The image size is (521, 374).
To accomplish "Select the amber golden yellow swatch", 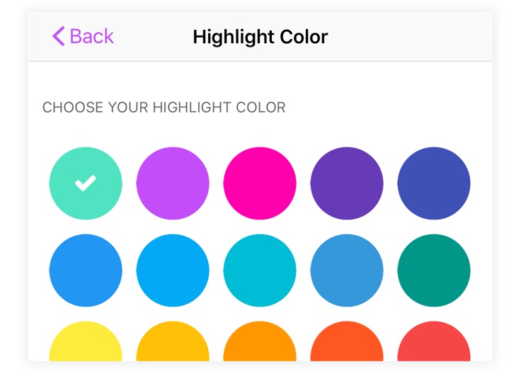I will click(x=173, y=341).
